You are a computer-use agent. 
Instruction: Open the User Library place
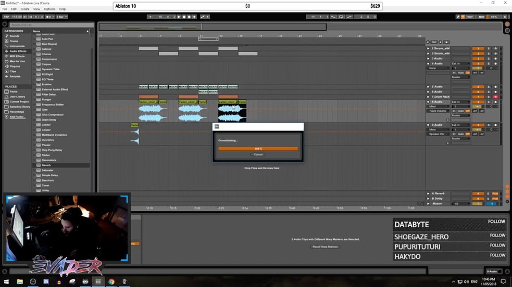[17, 96]
